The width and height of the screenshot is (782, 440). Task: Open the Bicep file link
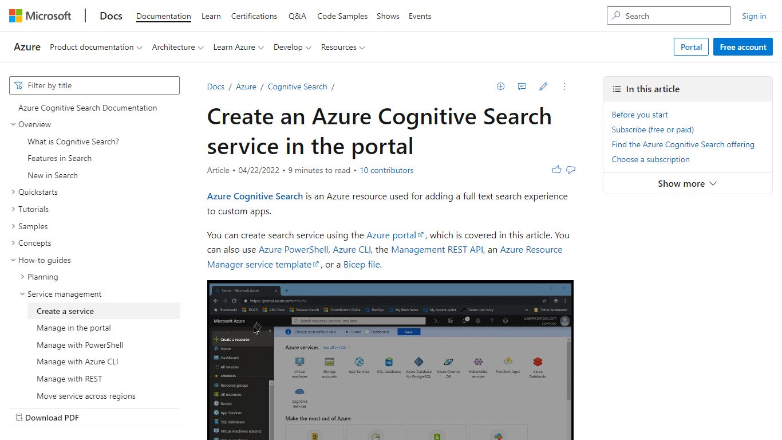click(x=362, y=264)
